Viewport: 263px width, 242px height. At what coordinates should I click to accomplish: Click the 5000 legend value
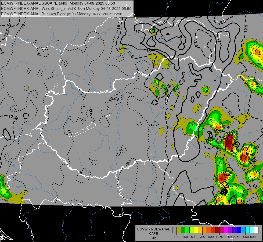coord(254,237)
